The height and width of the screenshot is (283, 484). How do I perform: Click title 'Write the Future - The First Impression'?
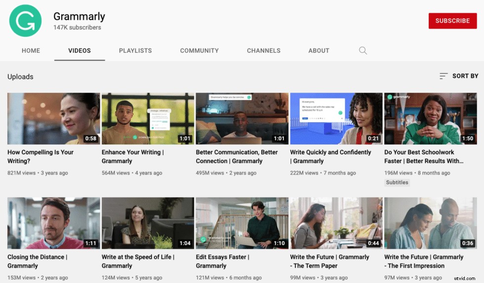[x=424, y=261]
